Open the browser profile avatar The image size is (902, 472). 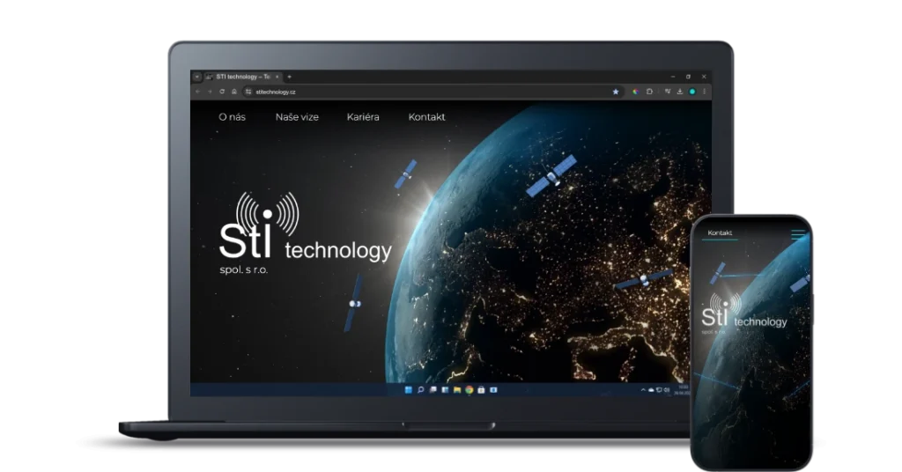pyautogui.click(x=692, y=92)
